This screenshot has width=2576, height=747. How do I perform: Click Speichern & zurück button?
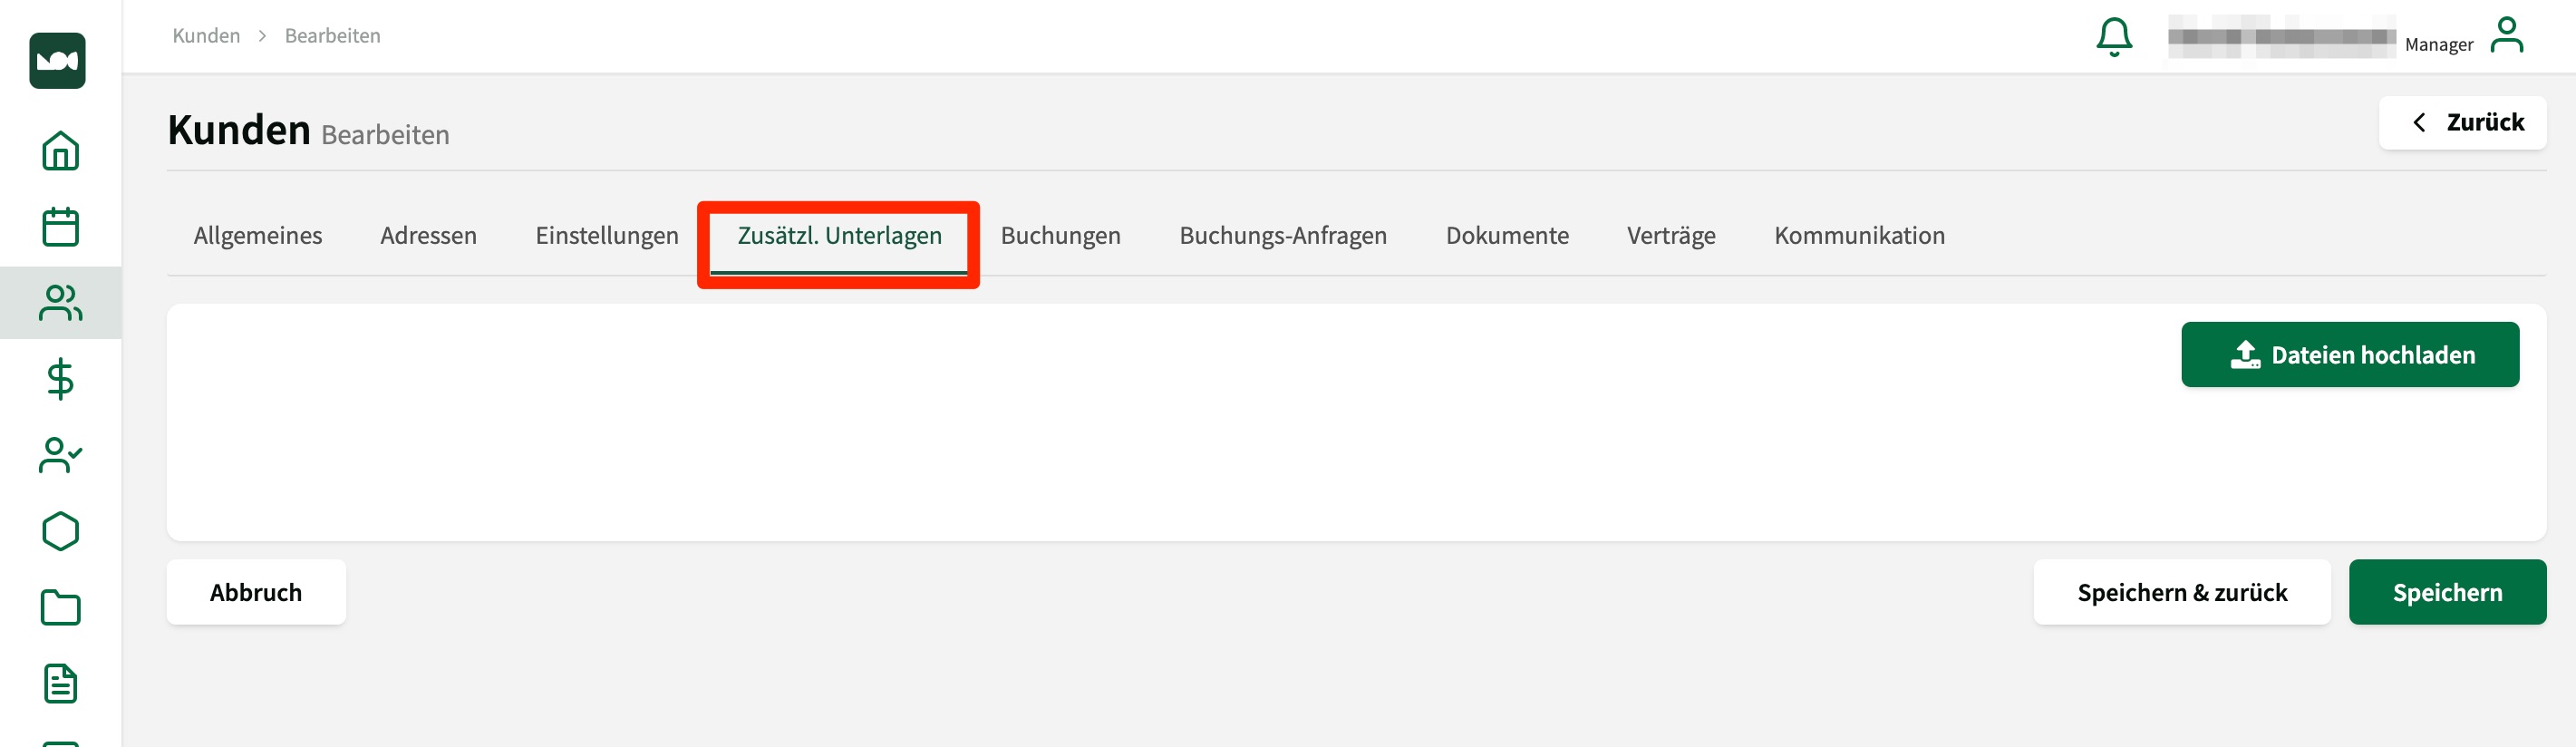2181,593
